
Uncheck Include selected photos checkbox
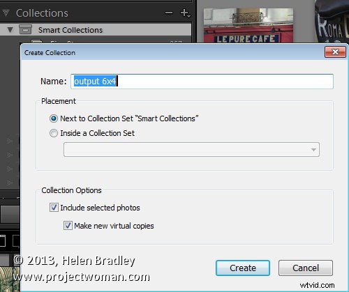[x=54, y=208]
